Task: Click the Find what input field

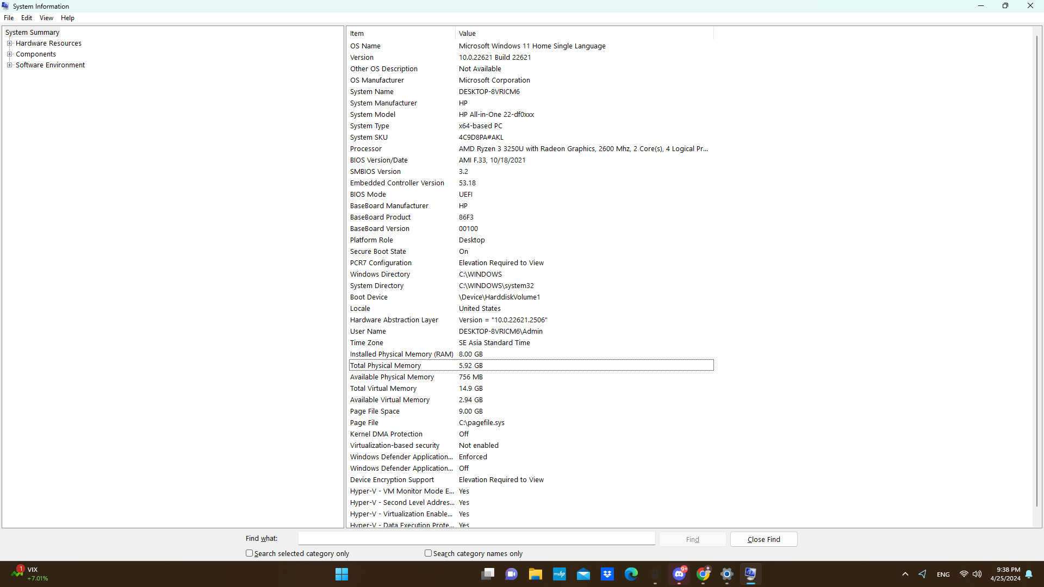Action: click(x=476, y=539)
